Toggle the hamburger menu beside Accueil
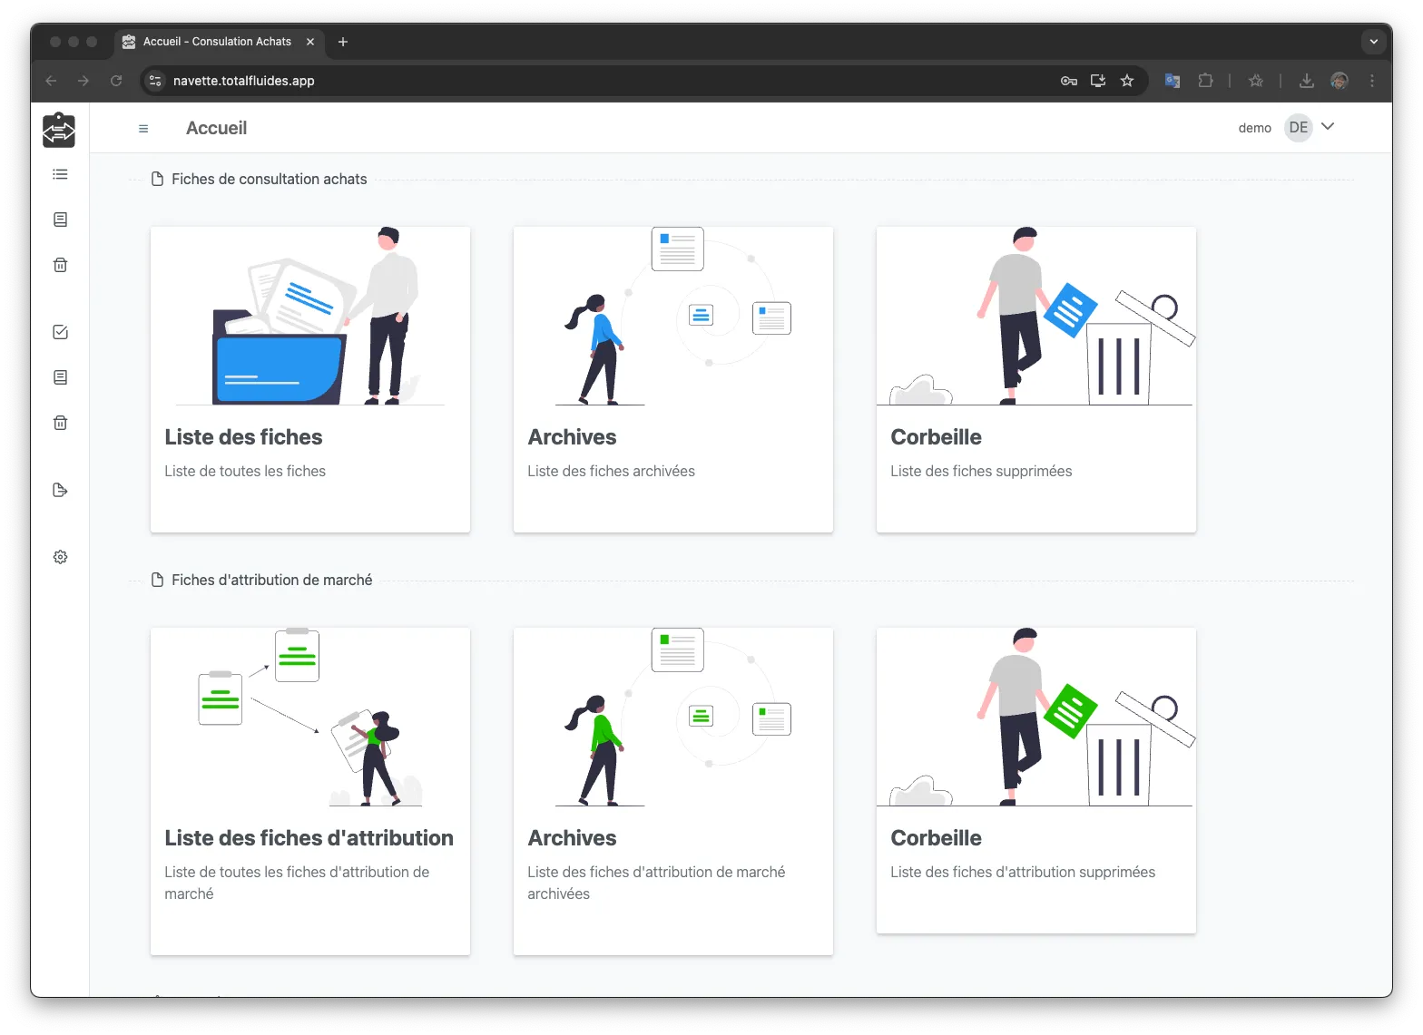The width and height of the screenshot is (1423, 1035). point(143,129)
